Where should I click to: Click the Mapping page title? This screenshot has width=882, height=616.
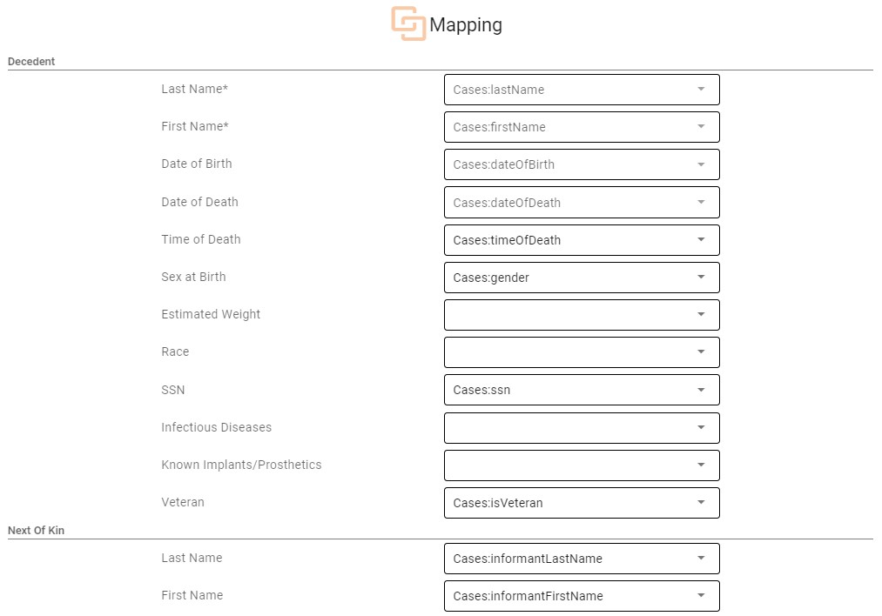click(466, 25)
